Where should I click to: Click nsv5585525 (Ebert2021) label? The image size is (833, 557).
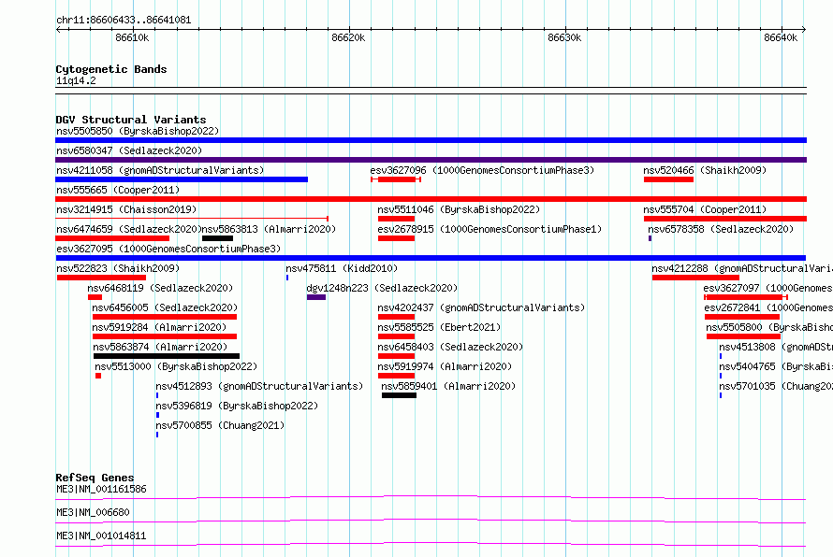tap(439, 327)
